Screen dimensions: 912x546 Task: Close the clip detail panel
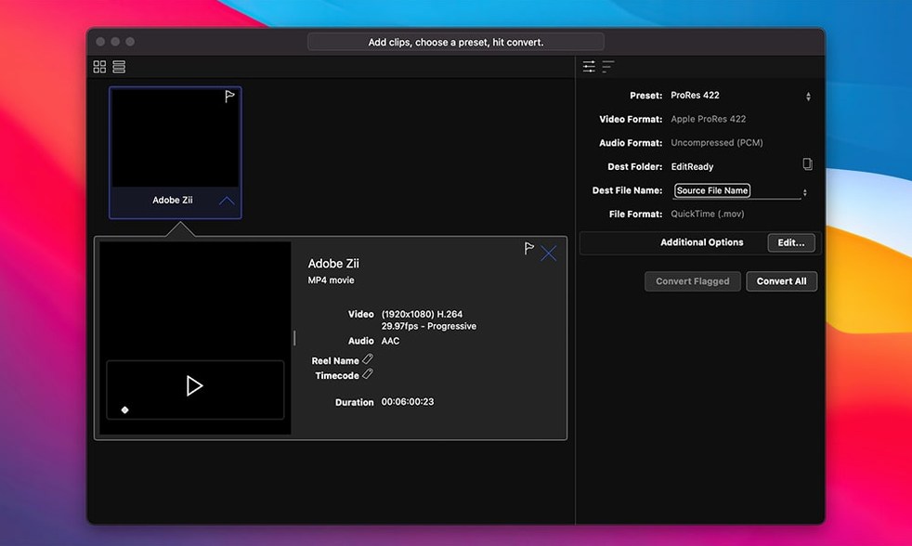pos(549,253)
